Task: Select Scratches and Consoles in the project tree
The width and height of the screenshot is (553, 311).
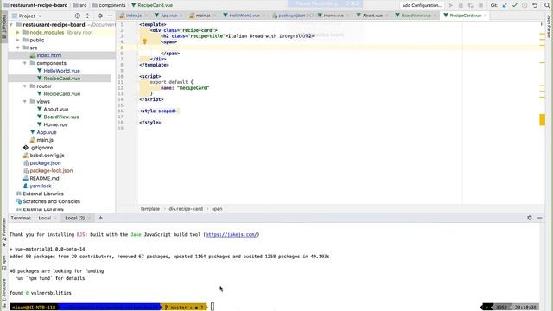Action: (52, 201)
